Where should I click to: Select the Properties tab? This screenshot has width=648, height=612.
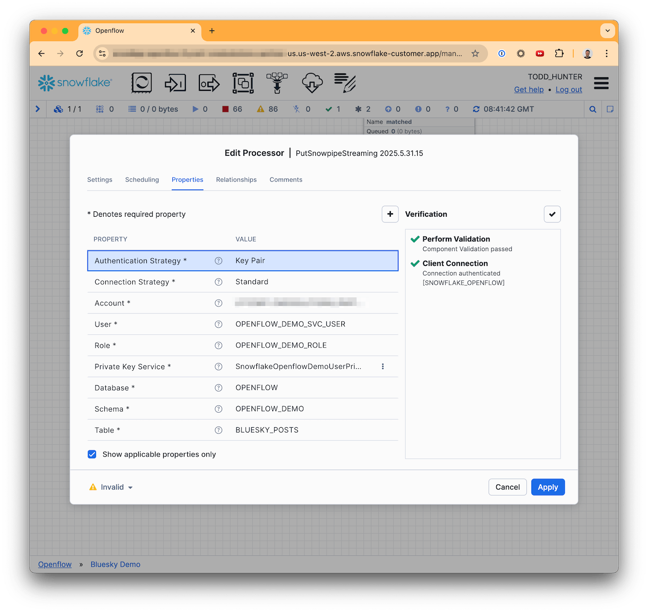(187, 180)
